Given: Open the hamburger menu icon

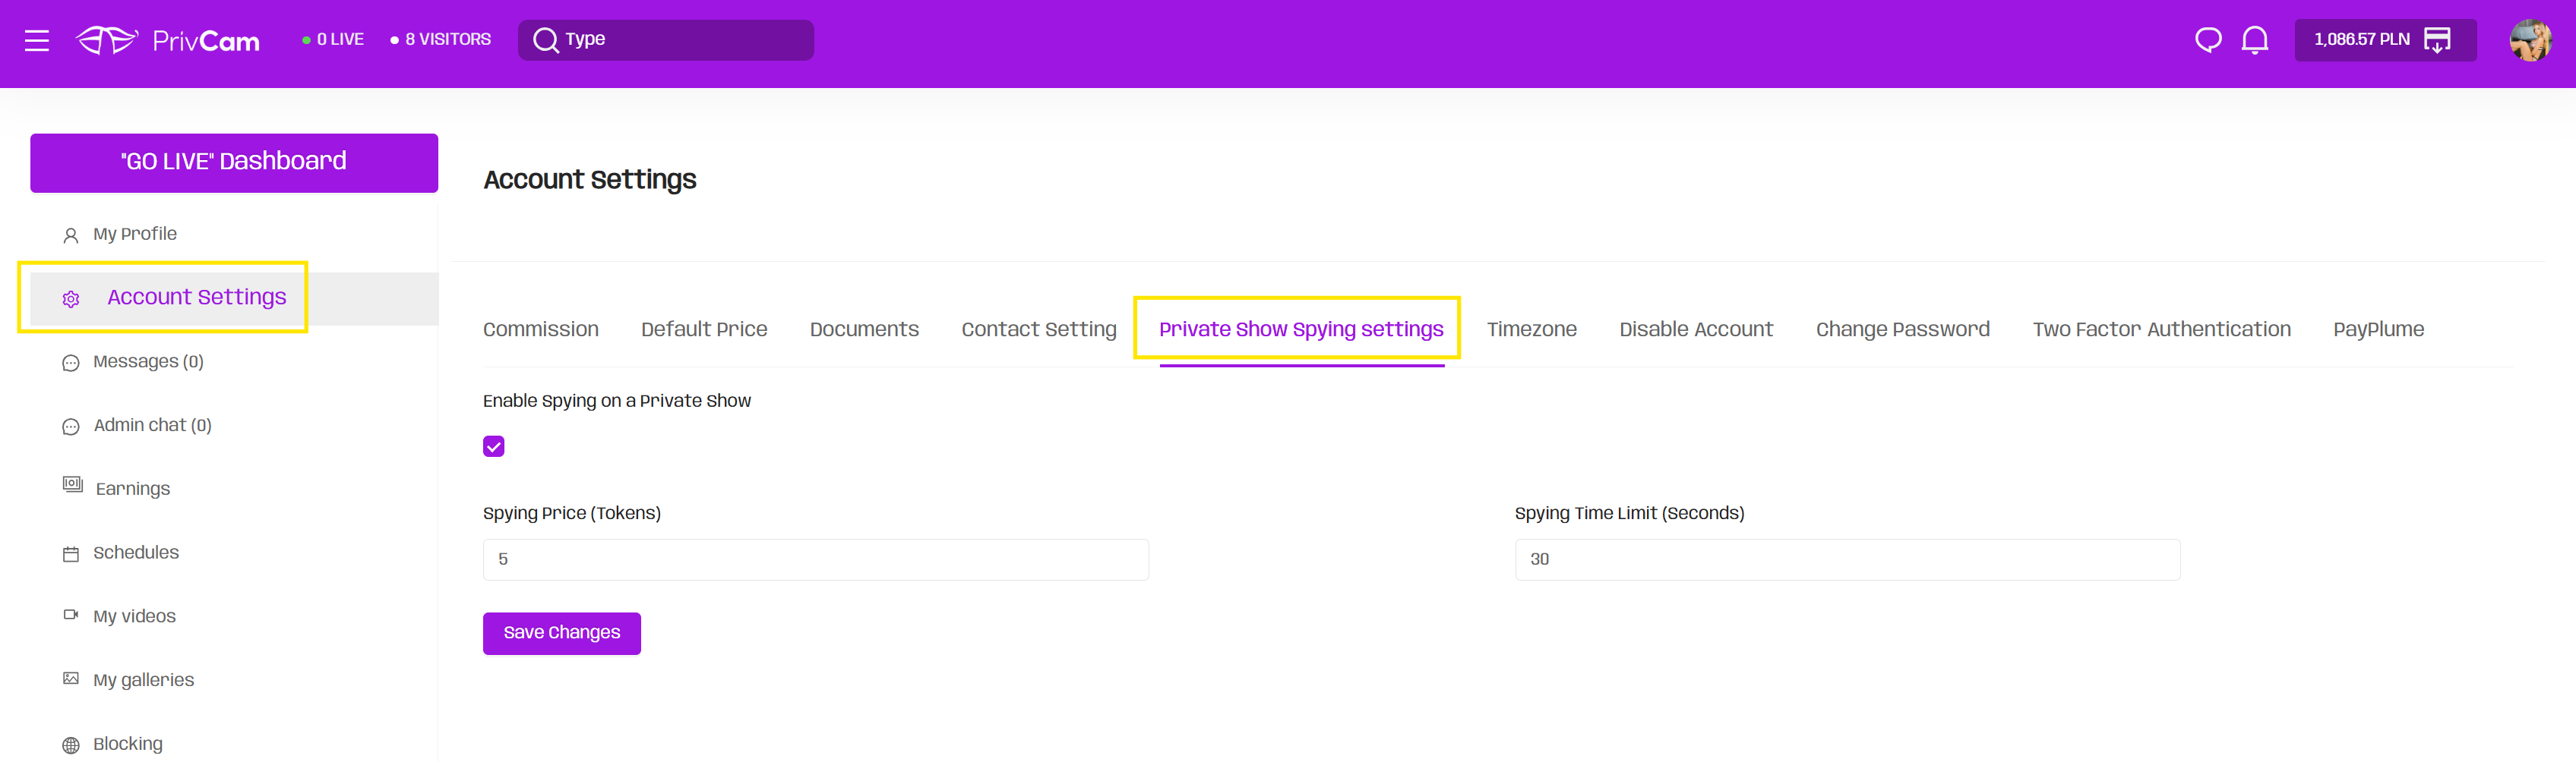Looking at the screenshot, I should pyautogui.click(x=37, y=40).
